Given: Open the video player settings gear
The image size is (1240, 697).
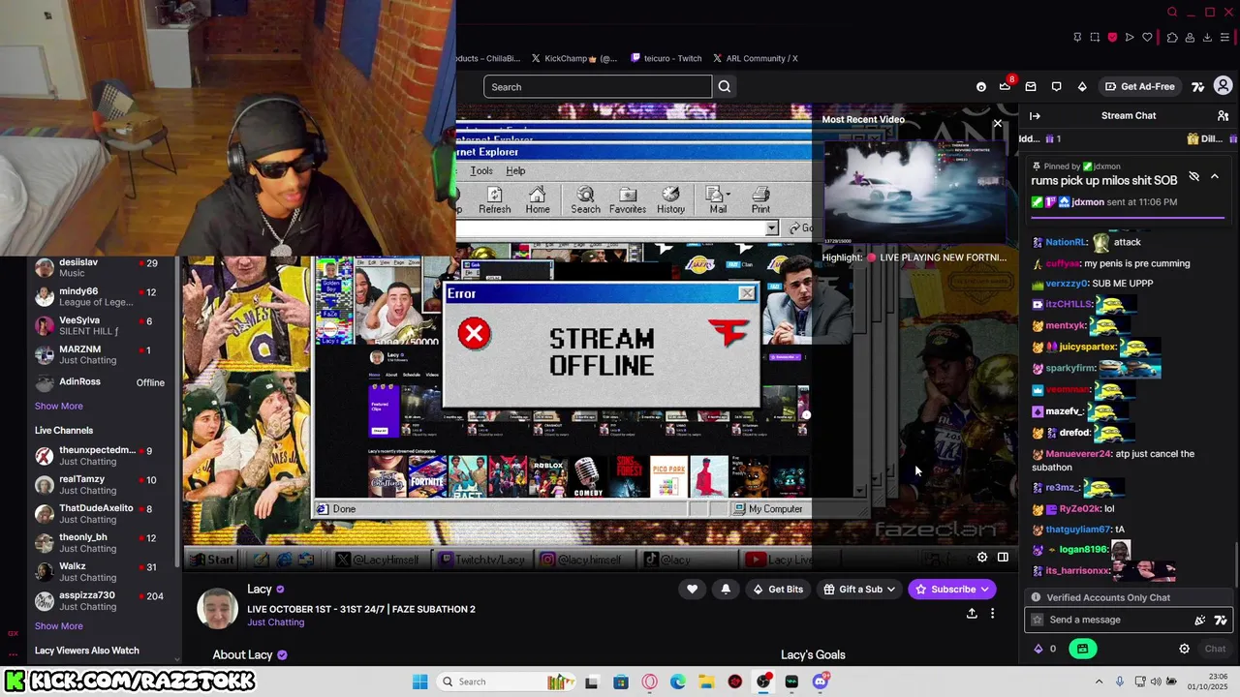Looking at the screenshot, I should [x=982, y=557].
